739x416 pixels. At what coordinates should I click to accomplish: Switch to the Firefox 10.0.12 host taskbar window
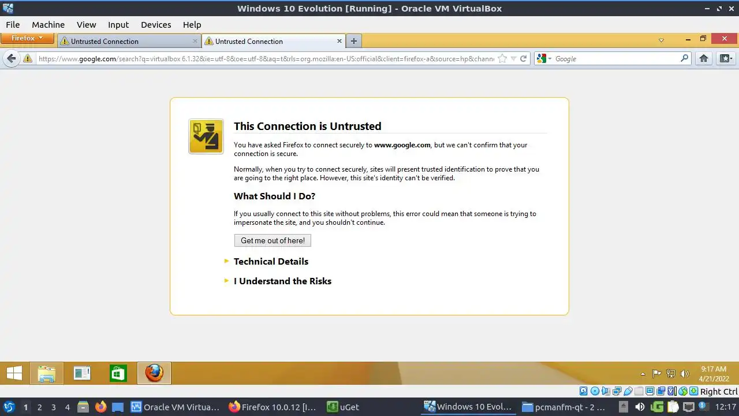coord(273,407)
